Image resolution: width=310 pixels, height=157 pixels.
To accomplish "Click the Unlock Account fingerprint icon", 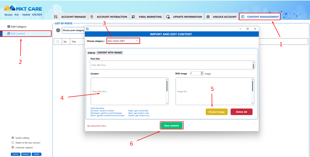I will coord(208,17).
